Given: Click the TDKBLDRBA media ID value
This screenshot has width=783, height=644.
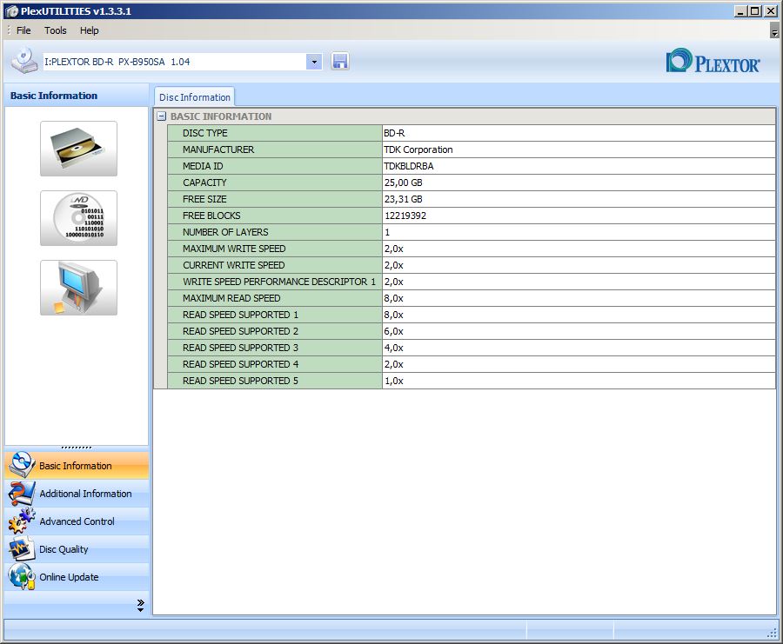Looking at the screenshot, I should tap(409, 166).
